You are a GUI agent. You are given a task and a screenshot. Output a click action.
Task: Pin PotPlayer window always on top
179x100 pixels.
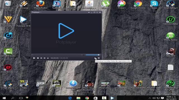tap(89, 12)
